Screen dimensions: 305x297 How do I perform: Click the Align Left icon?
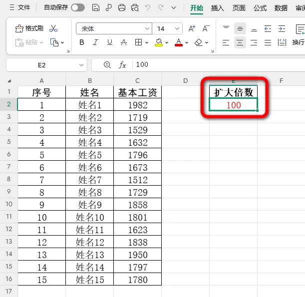226,42
